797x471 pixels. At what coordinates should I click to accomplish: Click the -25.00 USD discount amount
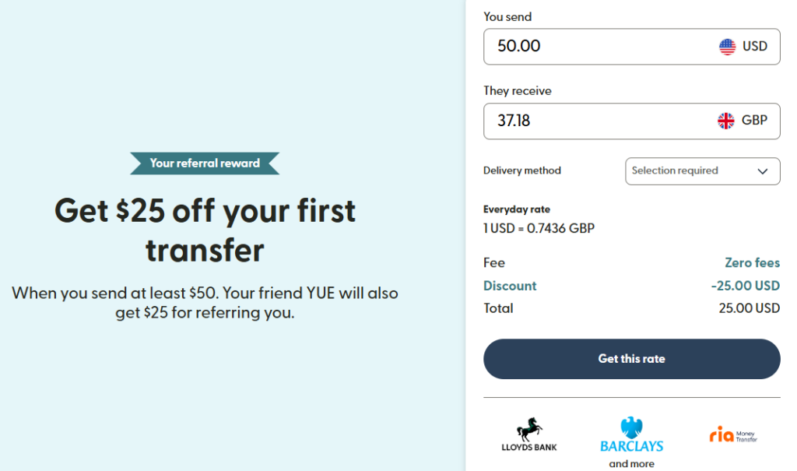(x=745, y=286)
